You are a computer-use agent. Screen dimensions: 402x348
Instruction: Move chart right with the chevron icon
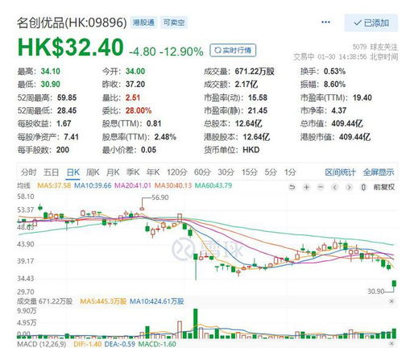(349, 187)
